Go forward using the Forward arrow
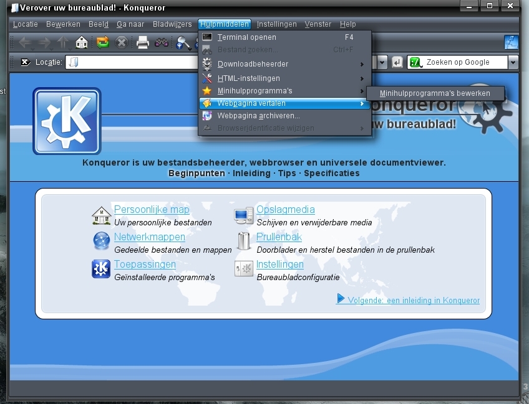This screenshot has width=529, height=404. click(43, 42)
